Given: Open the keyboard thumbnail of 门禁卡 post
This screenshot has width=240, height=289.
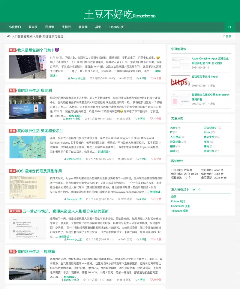Looking at the screenshot, I should pos(28,67).
